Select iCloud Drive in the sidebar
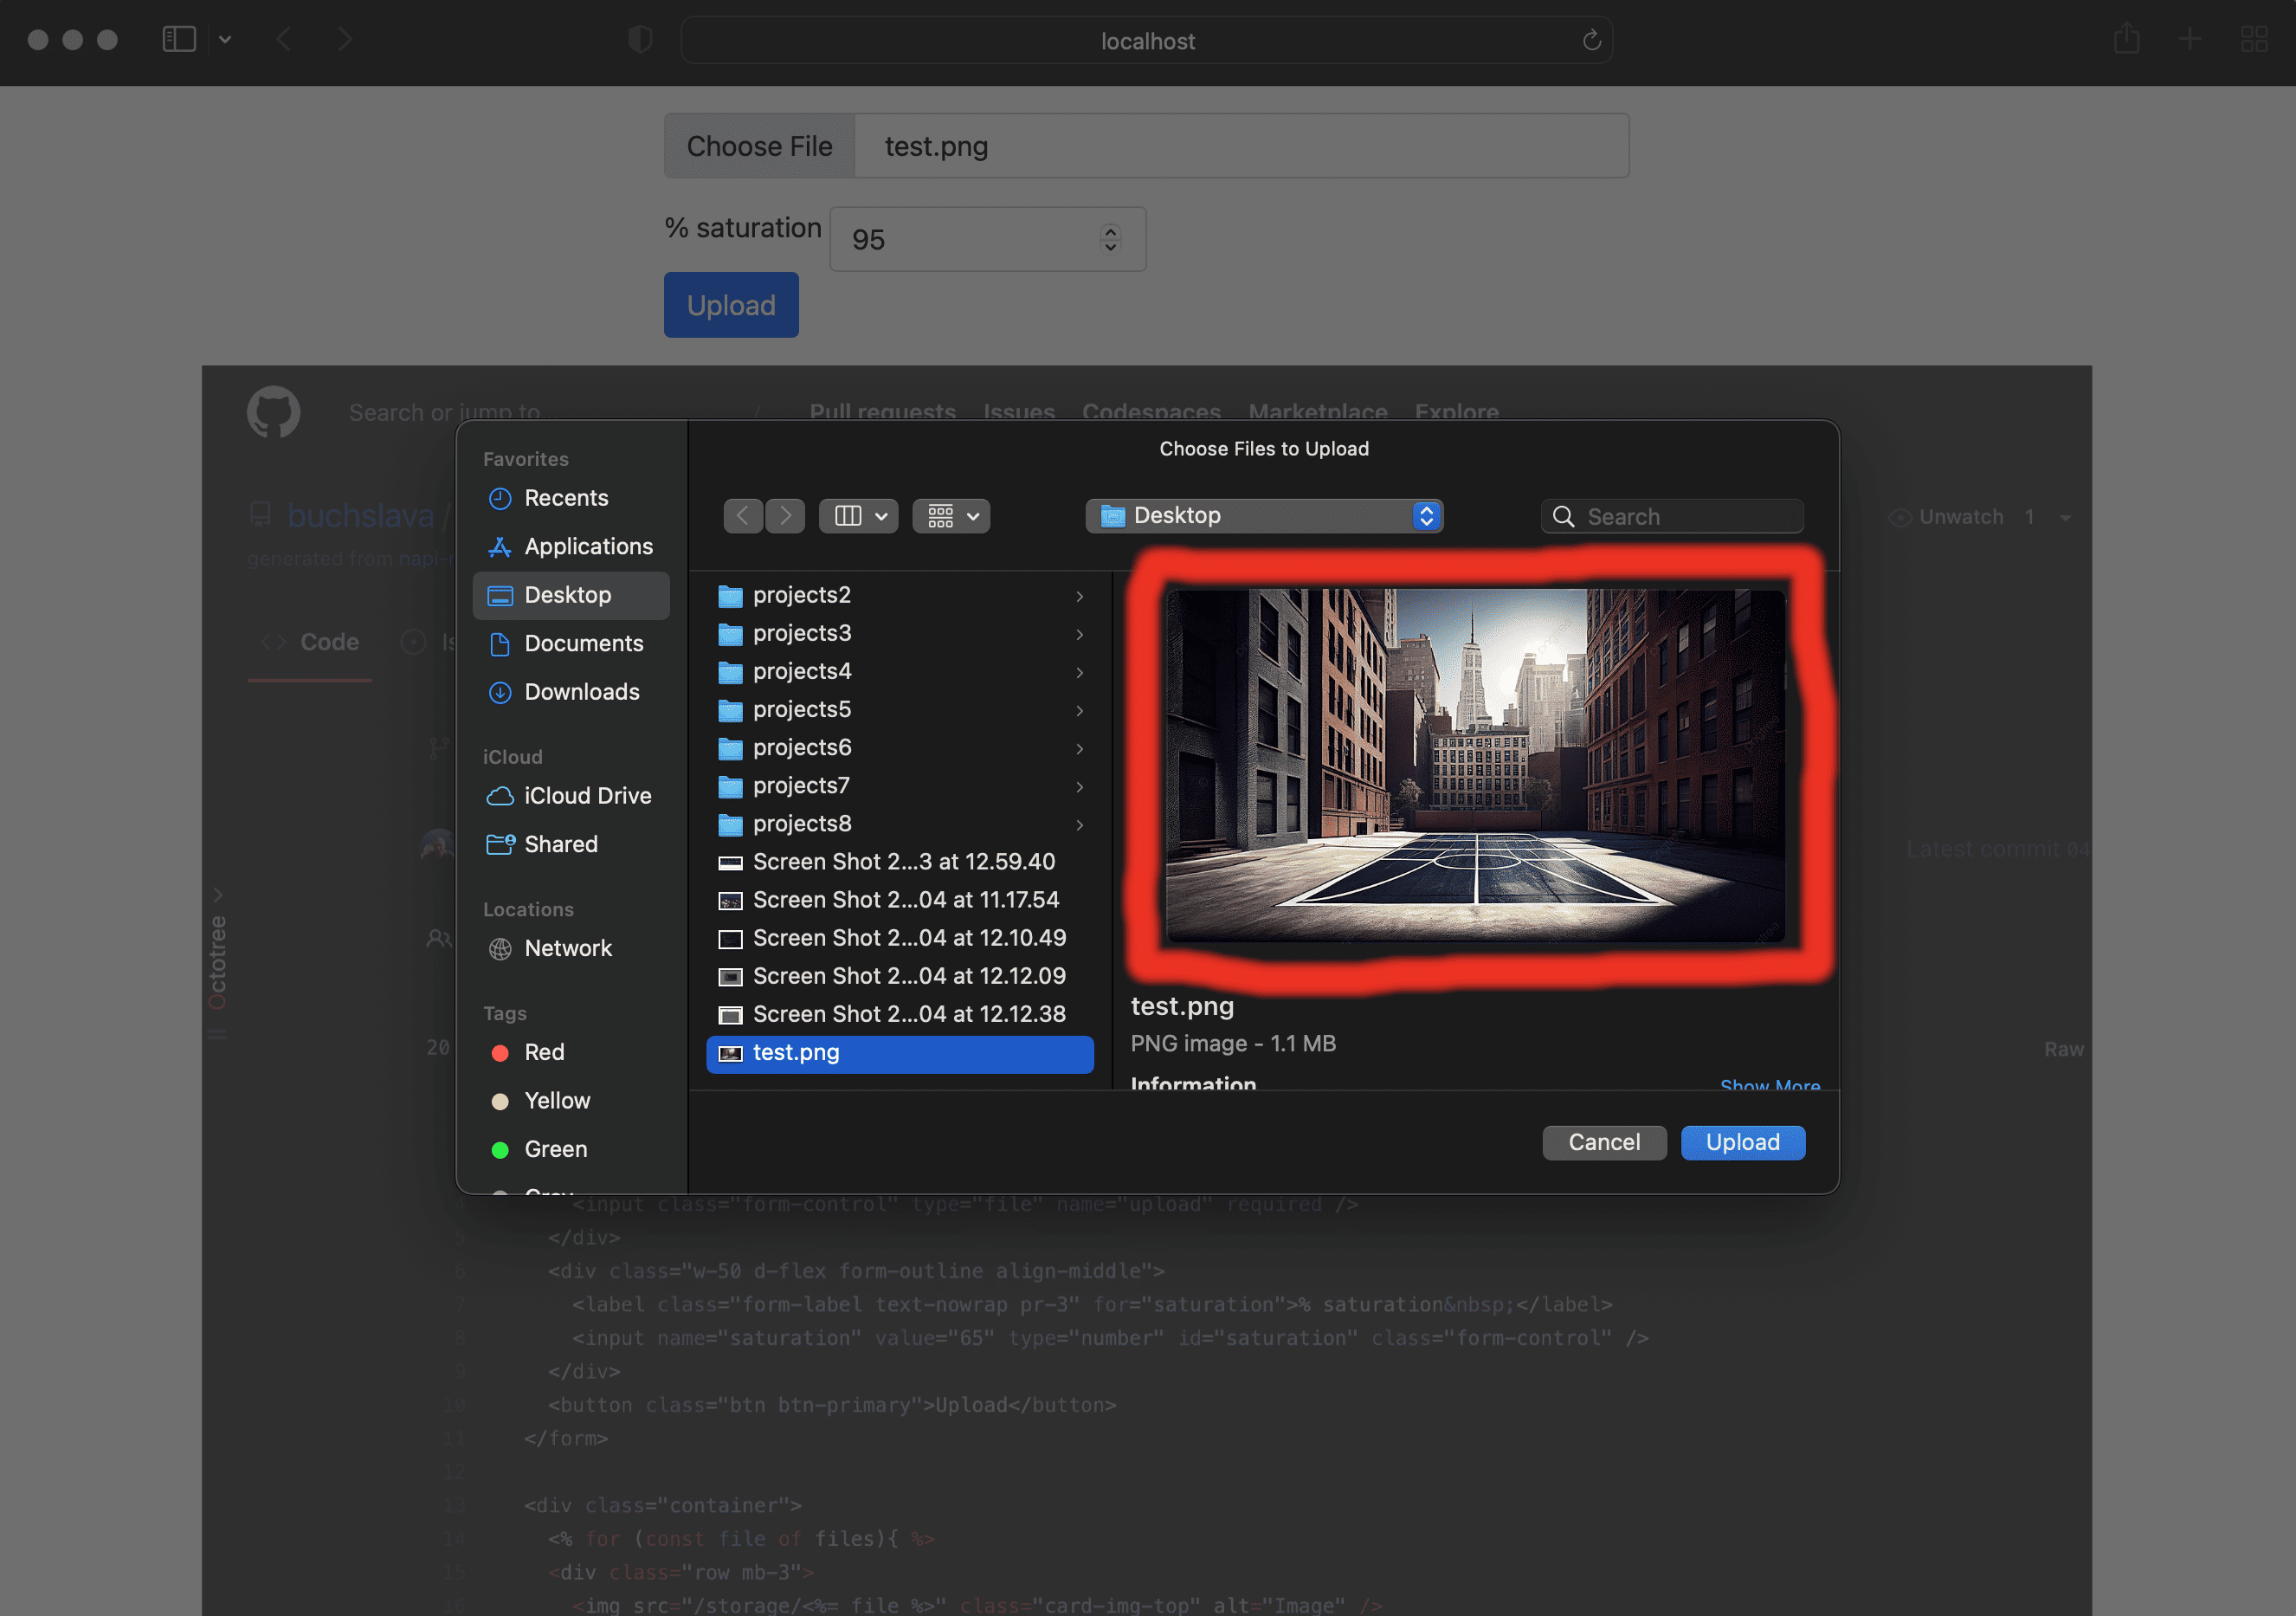 coord(587,795)
